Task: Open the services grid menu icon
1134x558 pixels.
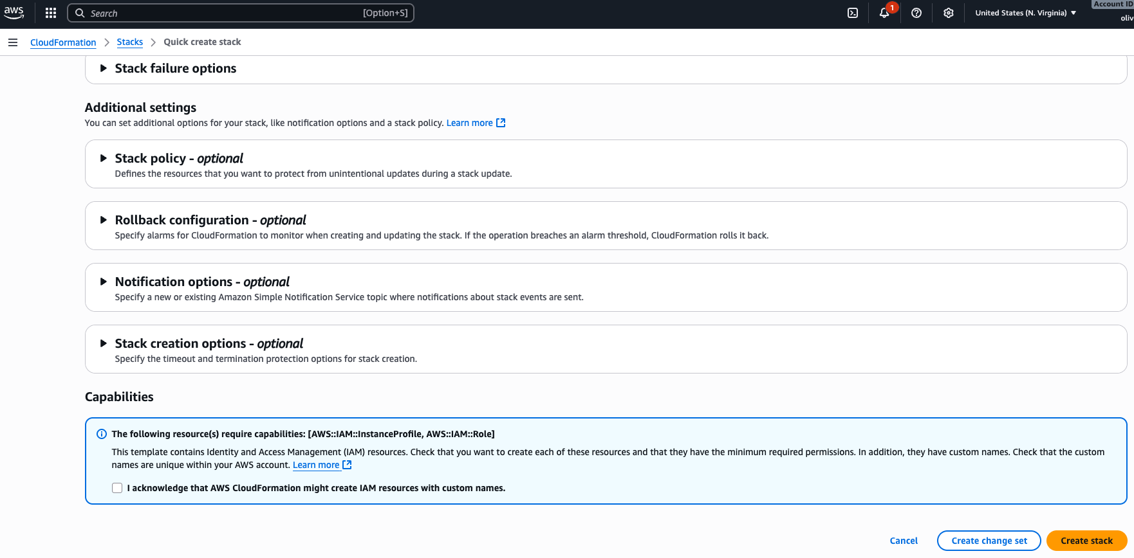Action: point(51,13)
